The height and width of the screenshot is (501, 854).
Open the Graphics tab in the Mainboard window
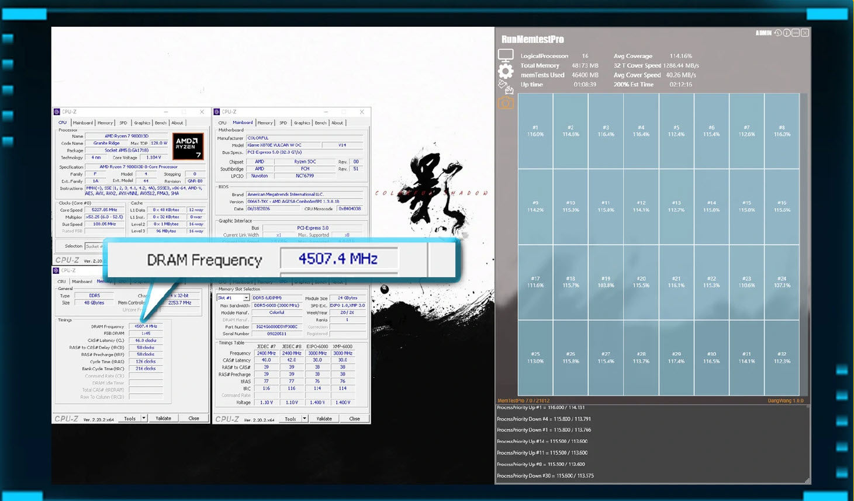tap(302, 123)
